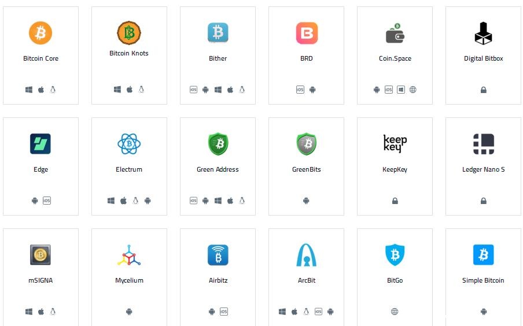This screenshot has height=326, width=523.
Task: Select the GreenBits shield logo
Action: [307, 144]
